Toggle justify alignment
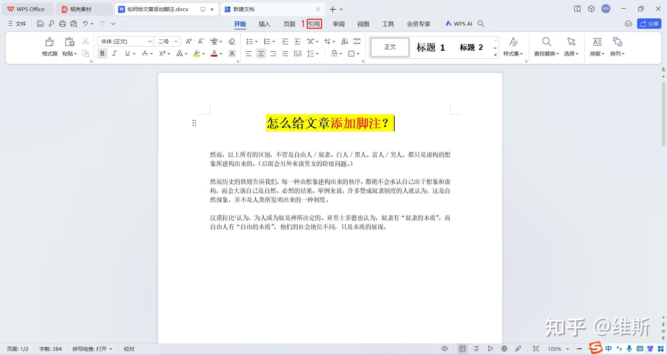Image resolution: width=667 pixels, height=355 pixels. pyautogui.click(x=285, y=53)
